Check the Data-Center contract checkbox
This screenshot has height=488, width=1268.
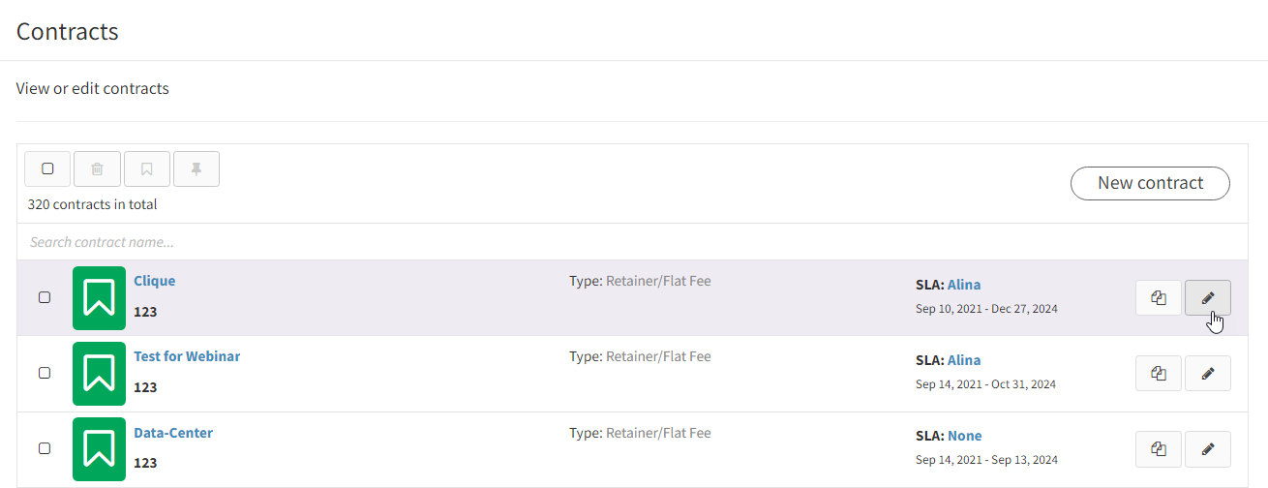coord(45,449)
